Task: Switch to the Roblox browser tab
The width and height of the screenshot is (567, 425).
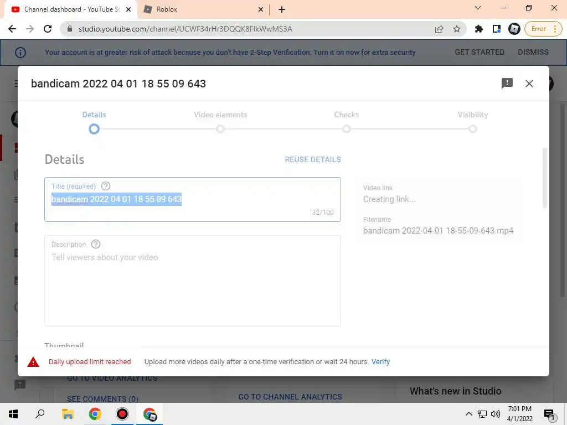Action: [203, 9]
